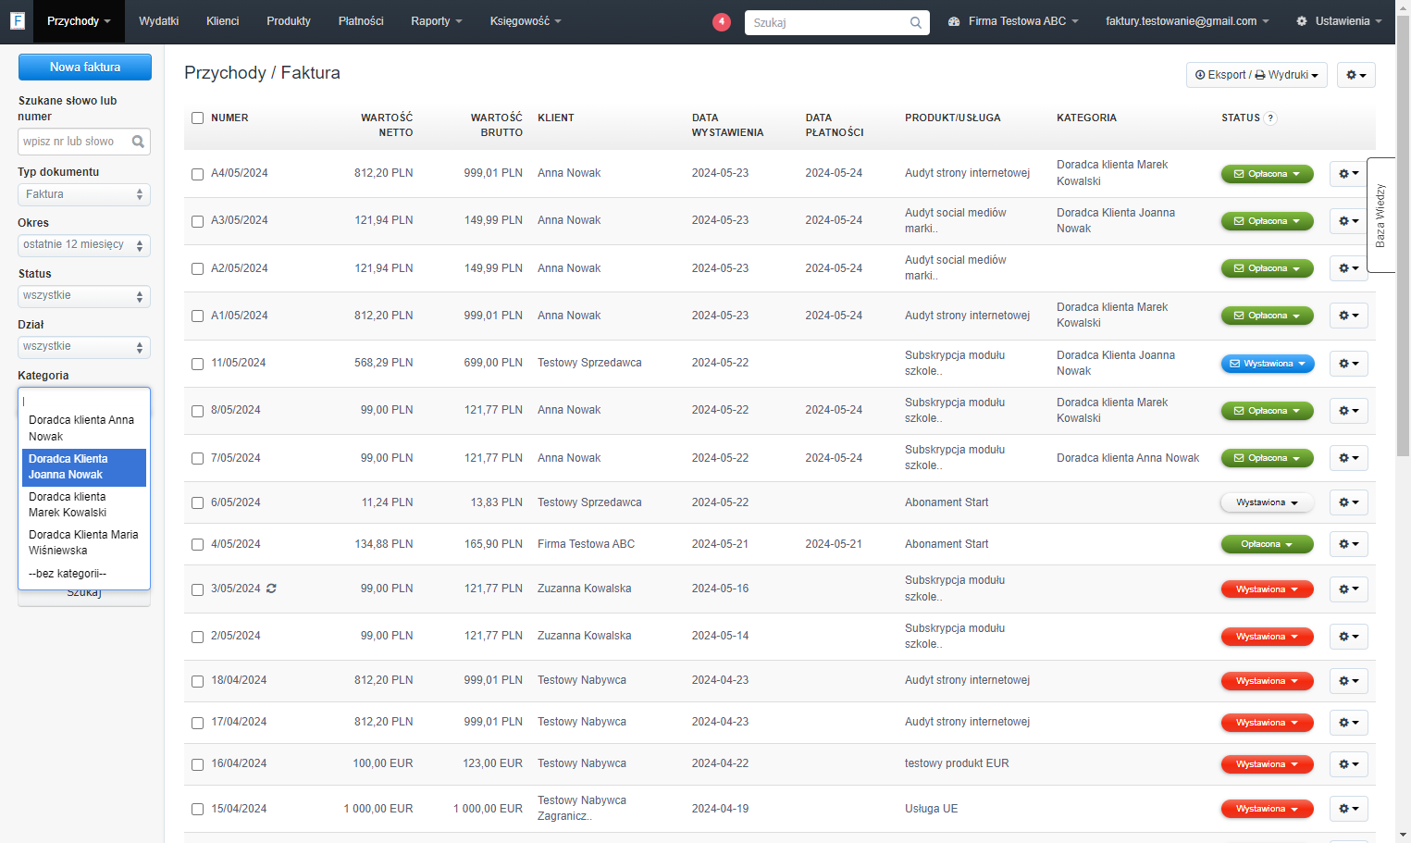The image size is (1411, 843).
Task: Open the gear menu next to Eksport / Wydruki
Action: click(x=1355, y=75)
